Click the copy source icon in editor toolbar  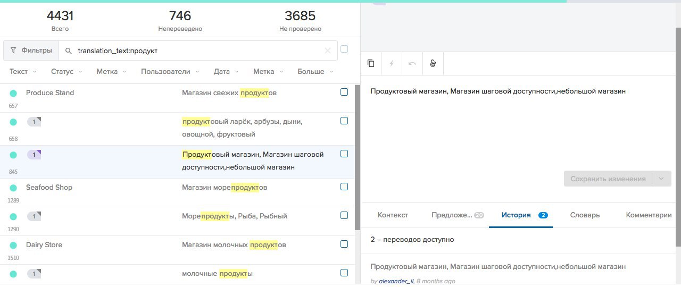coord(371,63)
